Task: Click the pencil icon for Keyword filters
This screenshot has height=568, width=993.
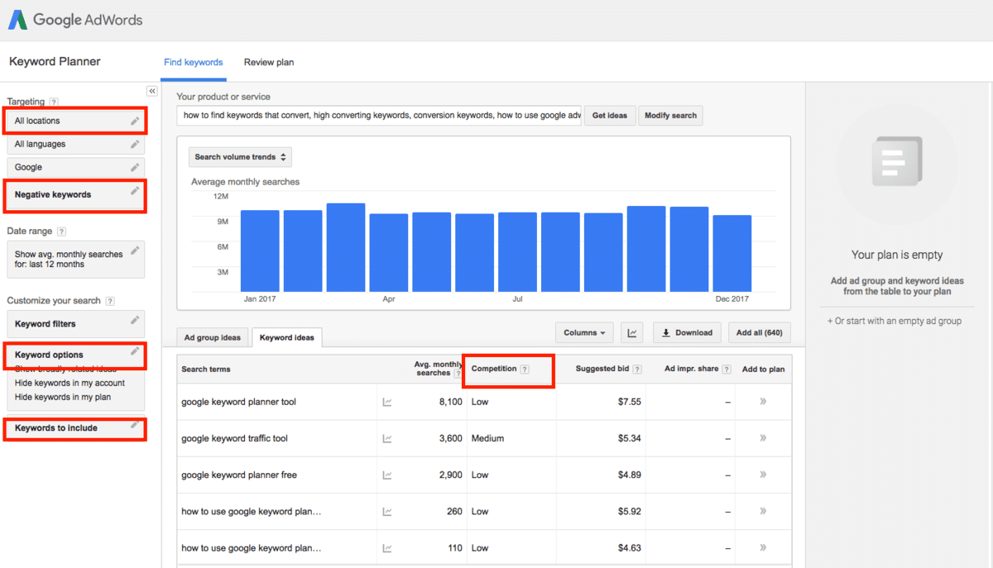Action: [135, 321]
